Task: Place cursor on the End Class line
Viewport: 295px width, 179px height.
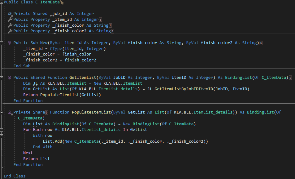Action: click(14, 176)
